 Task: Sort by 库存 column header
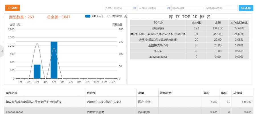pos(224,93)
